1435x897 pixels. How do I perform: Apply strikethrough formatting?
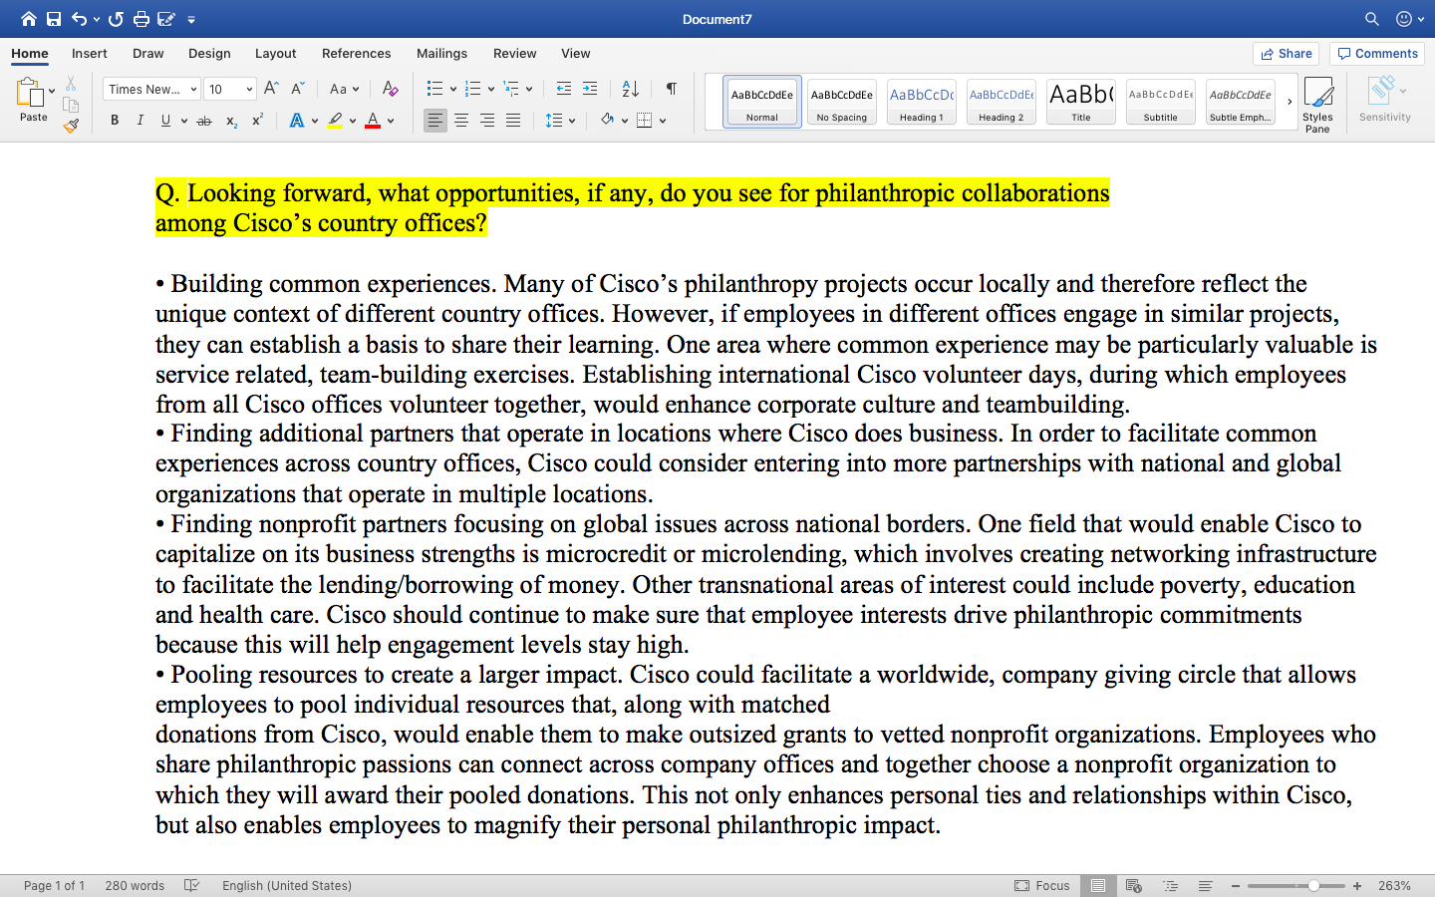(x=202, y=121)
